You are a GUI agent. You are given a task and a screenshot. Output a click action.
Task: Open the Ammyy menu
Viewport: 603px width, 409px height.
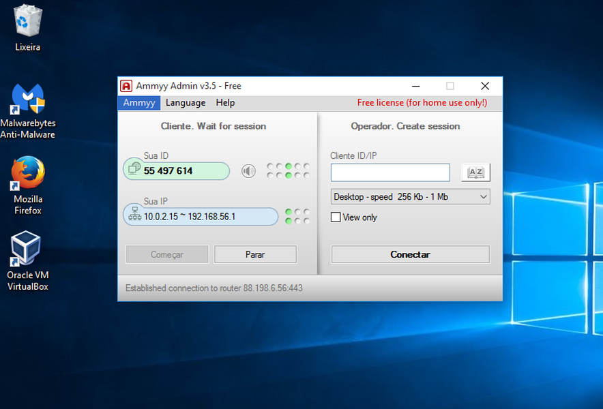(139, 103)
